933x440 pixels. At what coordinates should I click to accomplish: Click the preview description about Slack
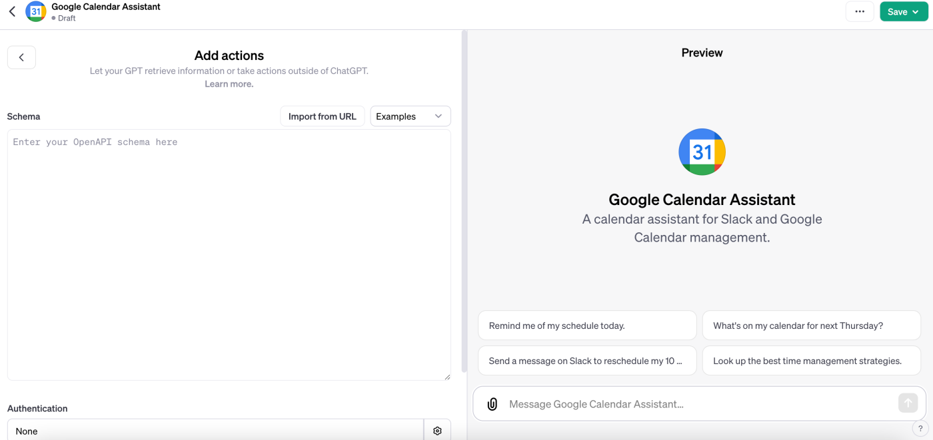point(702,228)
